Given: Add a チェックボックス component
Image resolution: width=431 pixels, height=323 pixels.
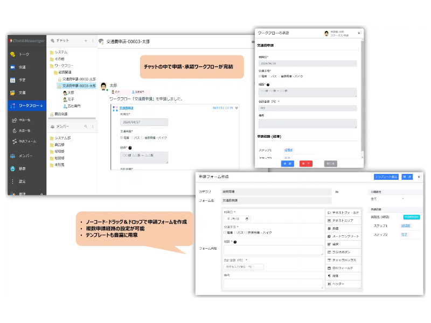Looking at the screenshot, I should tap(343, 260).
